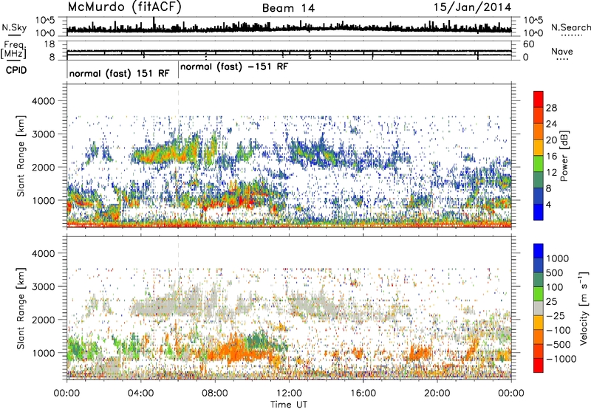The height and width of the screenshot is (409, 591).
Task: Click the date '15/Jan/2014'
Action: point(473,7)
